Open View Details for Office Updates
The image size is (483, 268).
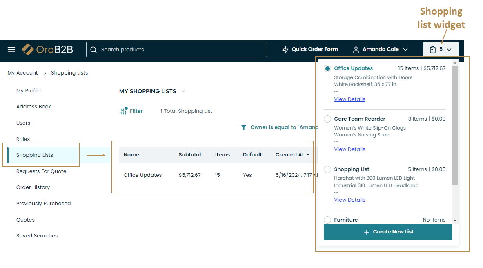(x=349, y=99)
